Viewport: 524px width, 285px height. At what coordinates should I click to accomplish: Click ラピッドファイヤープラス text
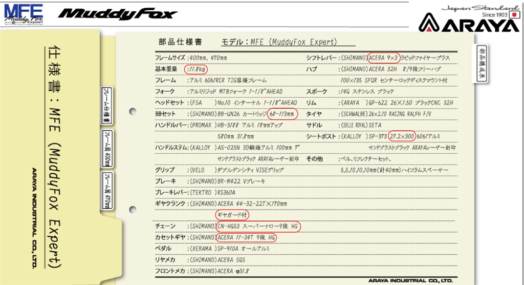click(x=425, y=58)
